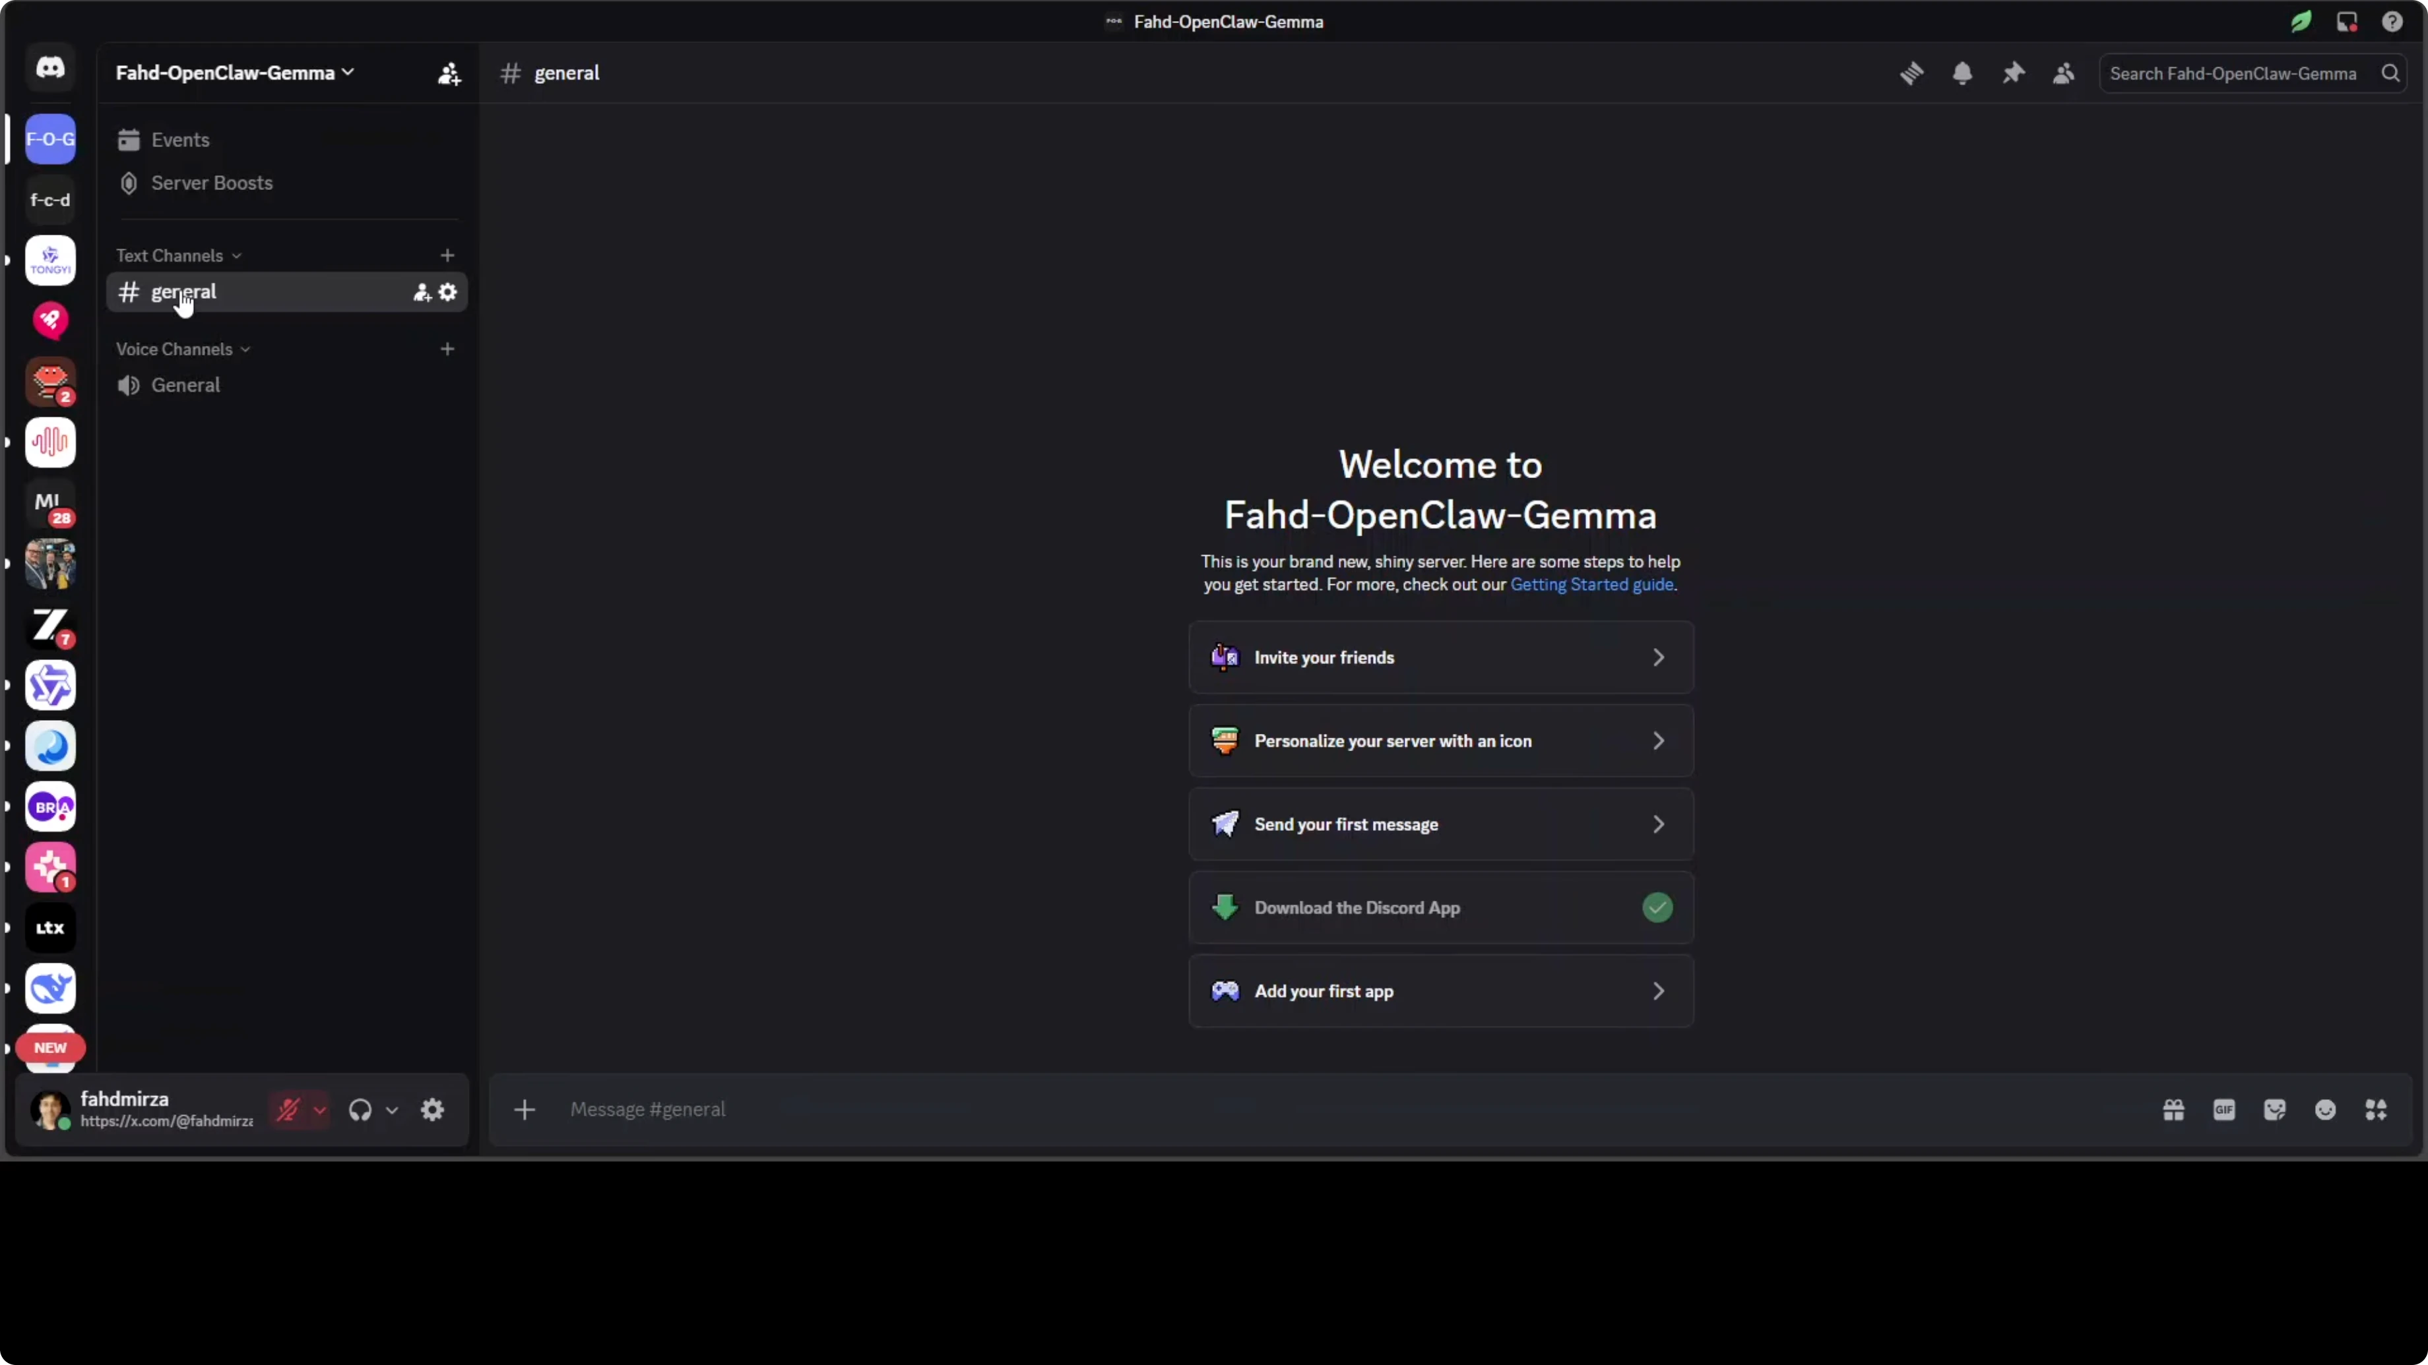Show the member list icon
Screen dimensions: 2428x1365
(2063, 73)
